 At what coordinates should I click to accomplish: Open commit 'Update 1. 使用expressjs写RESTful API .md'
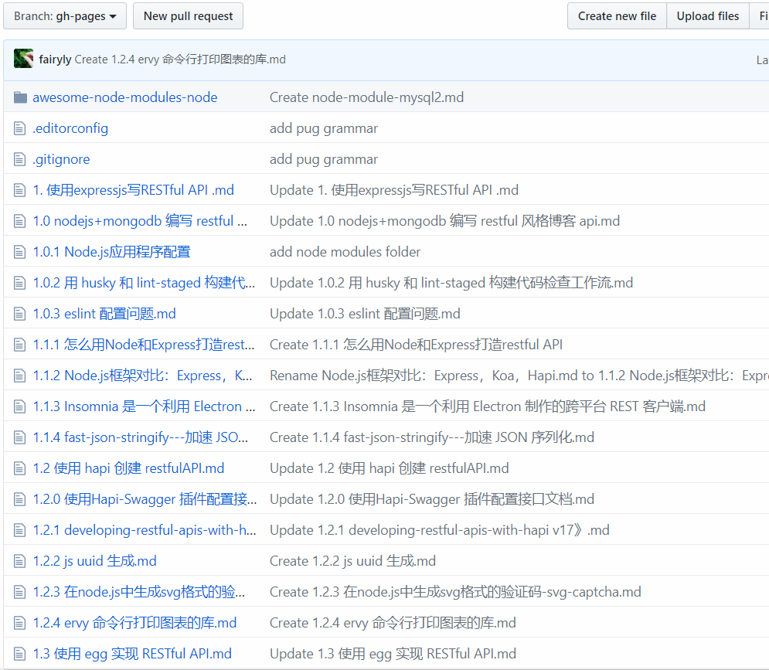(394, 190)
